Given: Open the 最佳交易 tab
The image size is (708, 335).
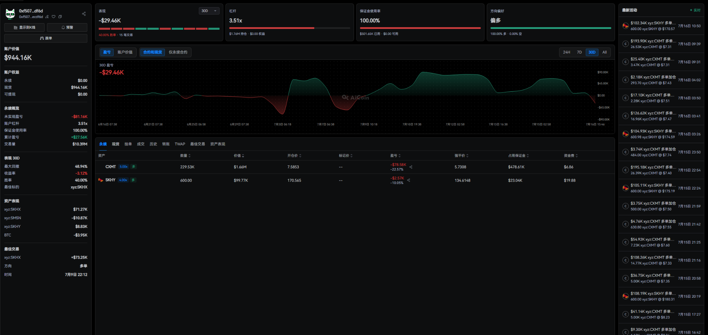Looking at the screenshot, I should 198,144.
